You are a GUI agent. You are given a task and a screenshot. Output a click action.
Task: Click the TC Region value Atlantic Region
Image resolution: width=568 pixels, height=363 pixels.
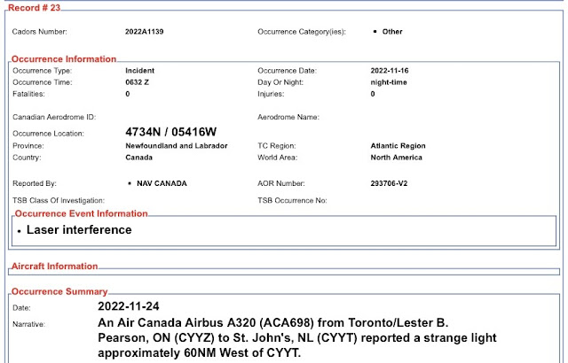click(399, 145)
